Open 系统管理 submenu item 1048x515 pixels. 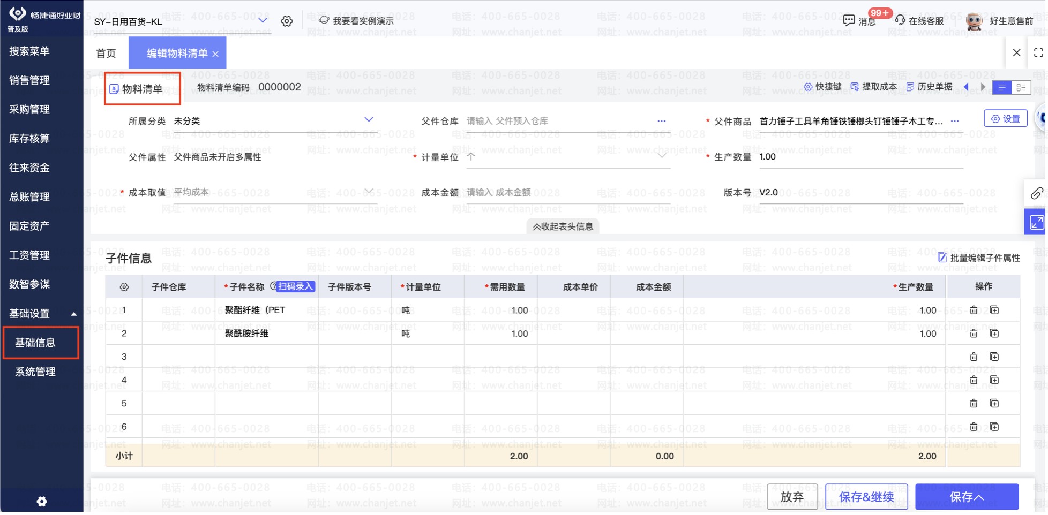tap(35, 372)
